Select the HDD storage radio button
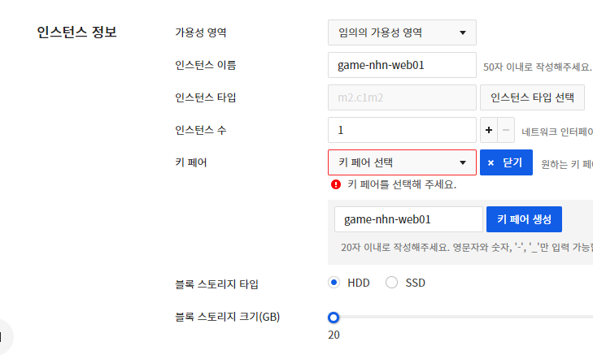 point(334,283)
